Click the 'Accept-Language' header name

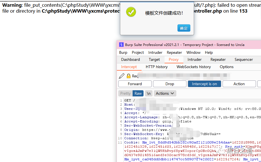[142, 117]
